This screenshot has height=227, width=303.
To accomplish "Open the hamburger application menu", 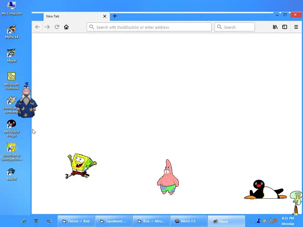I will [296, 27].
